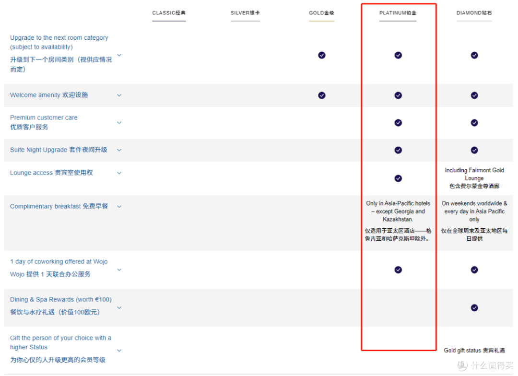Screen dimensions: 518x376
Task: Expand the Wojo coworking row chevron
Action: pos(119,270)
